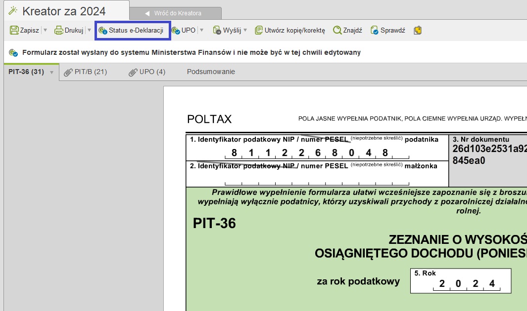
Task: Click the Drukuj printer icon
Action: click(59, 31)
